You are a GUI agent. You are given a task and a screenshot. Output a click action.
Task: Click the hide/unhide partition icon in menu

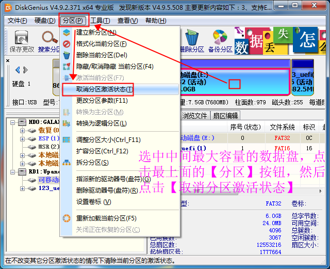click(67, 67)
